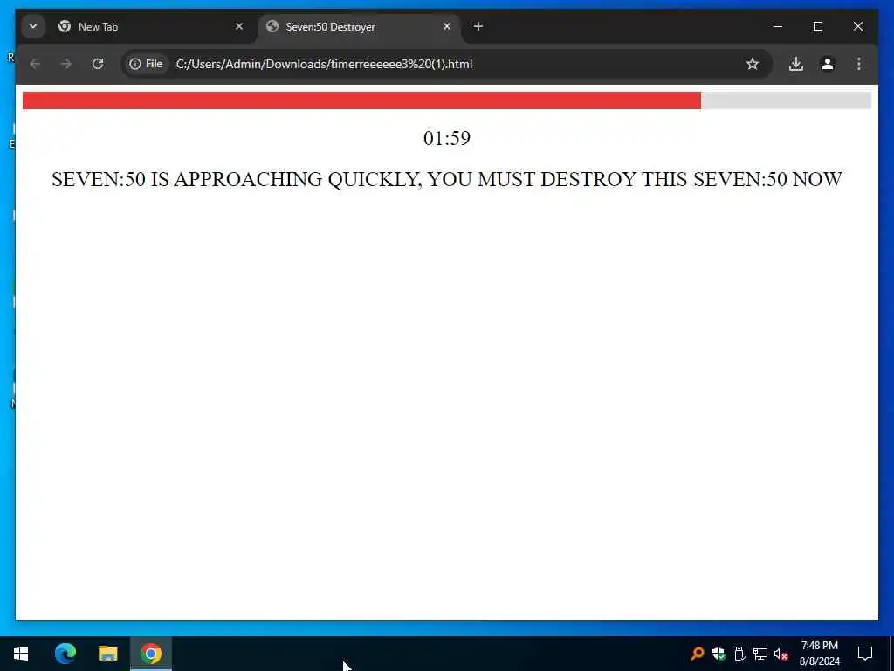Open Chrome three-dot menu

(x=859, y=64)
